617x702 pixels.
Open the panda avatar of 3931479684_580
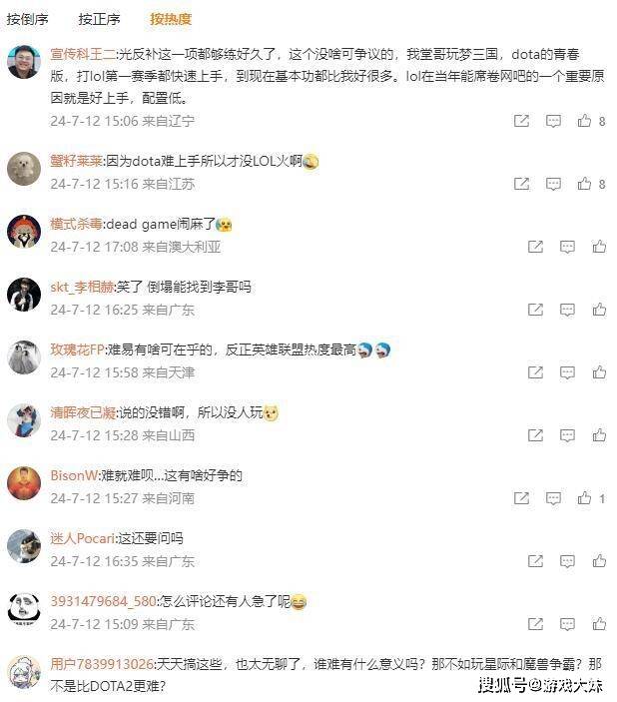coord(24,609)
